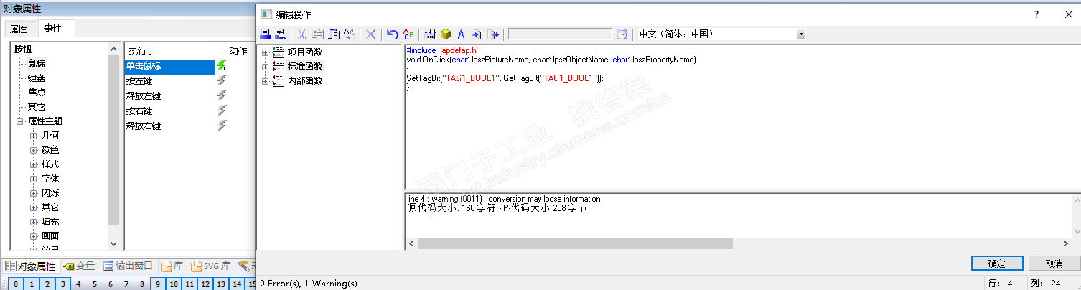The height and width of the screenshot is (290, 1081).
Task: Click the 项目函数 tree node icon
Action: [x=279, y=52]
